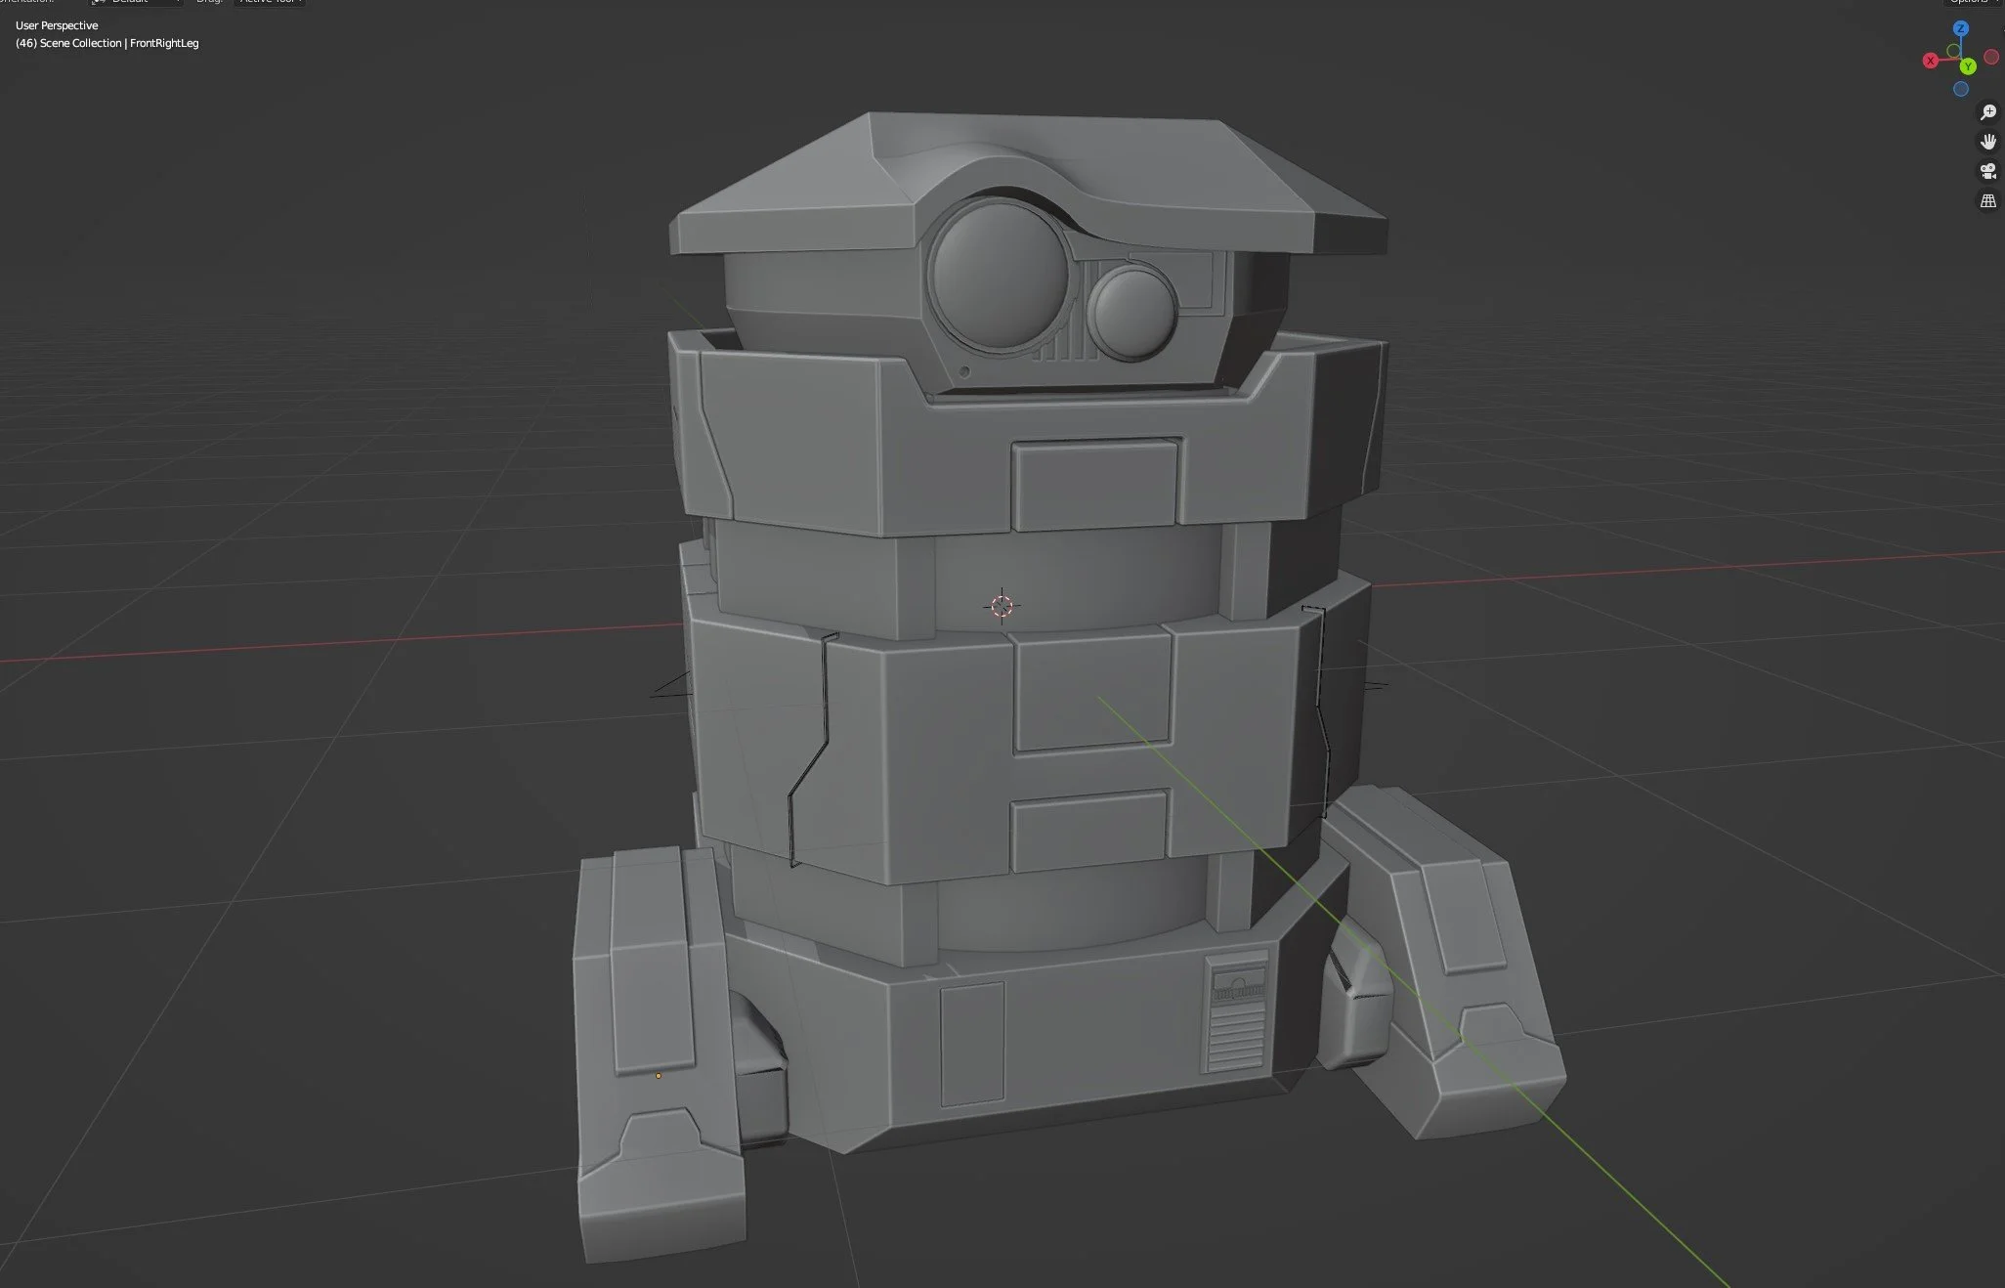This screenshot has width=2005, height=1288.
Task: Click the "(46) Scene Collection | FrontRightLeg" text
Action: pos(107,43)
